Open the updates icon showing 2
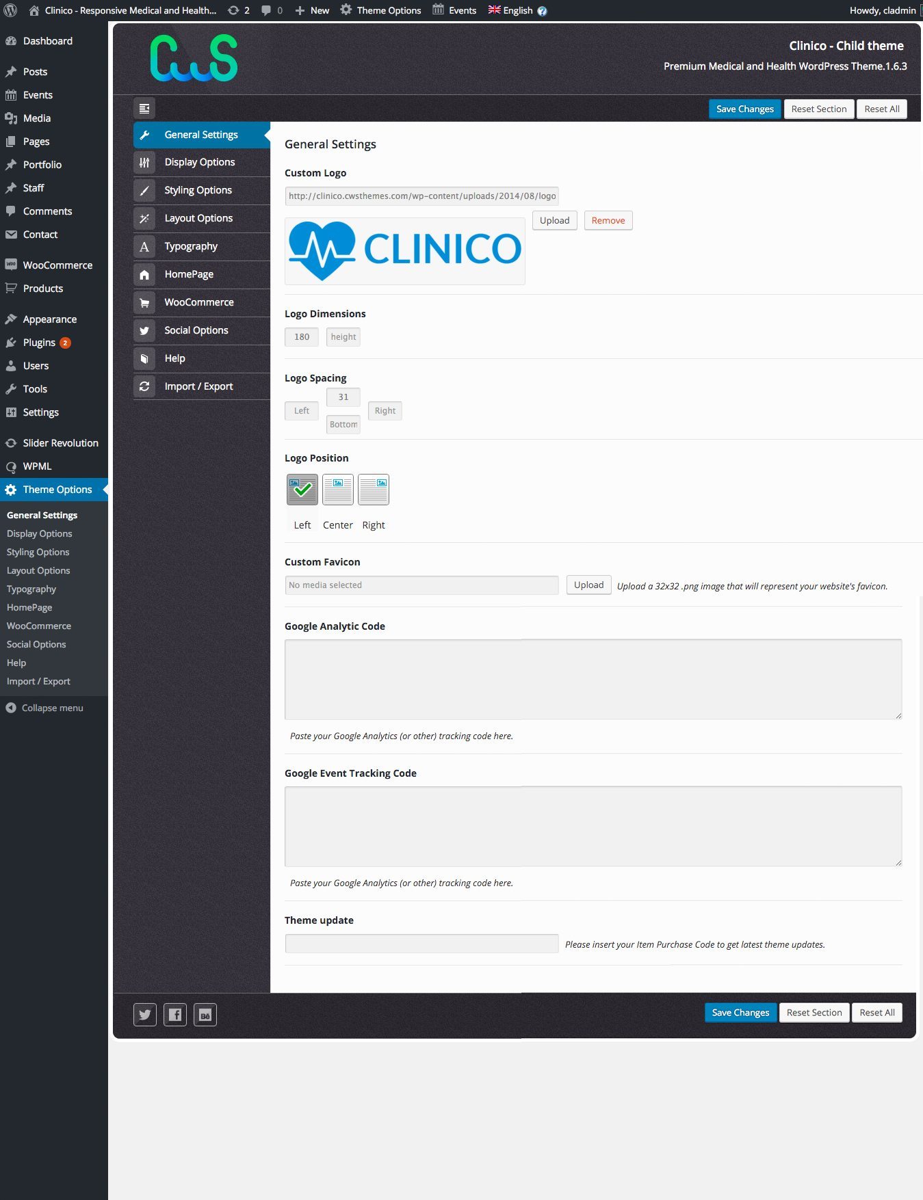This screenshot has width=923, height=1200. tap(239, 10)
